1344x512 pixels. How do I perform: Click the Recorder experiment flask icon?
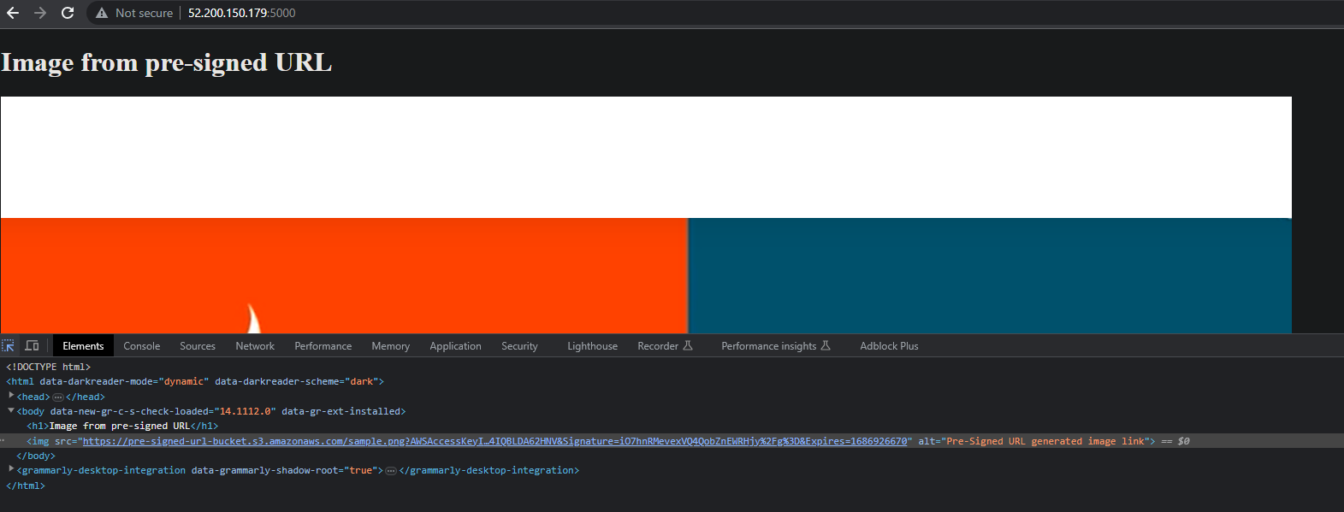click(688, 345)
